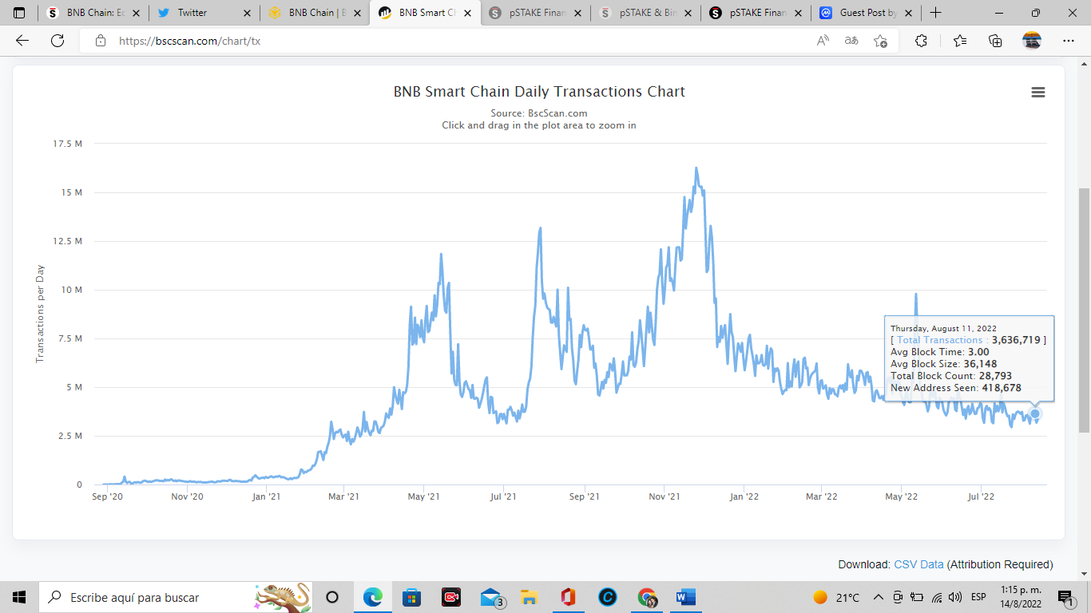The height and width of the screenshot is (613, 1091).
Task: Reload the bscscan page
Action: pyautogui.click(x=58, y=41)
